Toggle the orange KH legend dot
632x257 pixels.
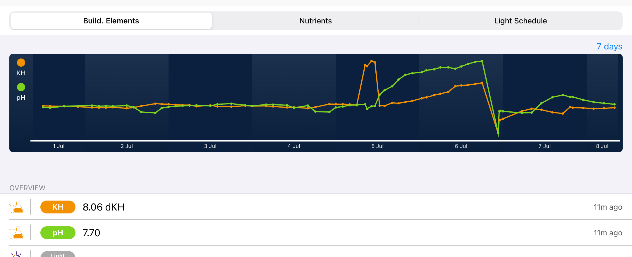click(21, 63)
